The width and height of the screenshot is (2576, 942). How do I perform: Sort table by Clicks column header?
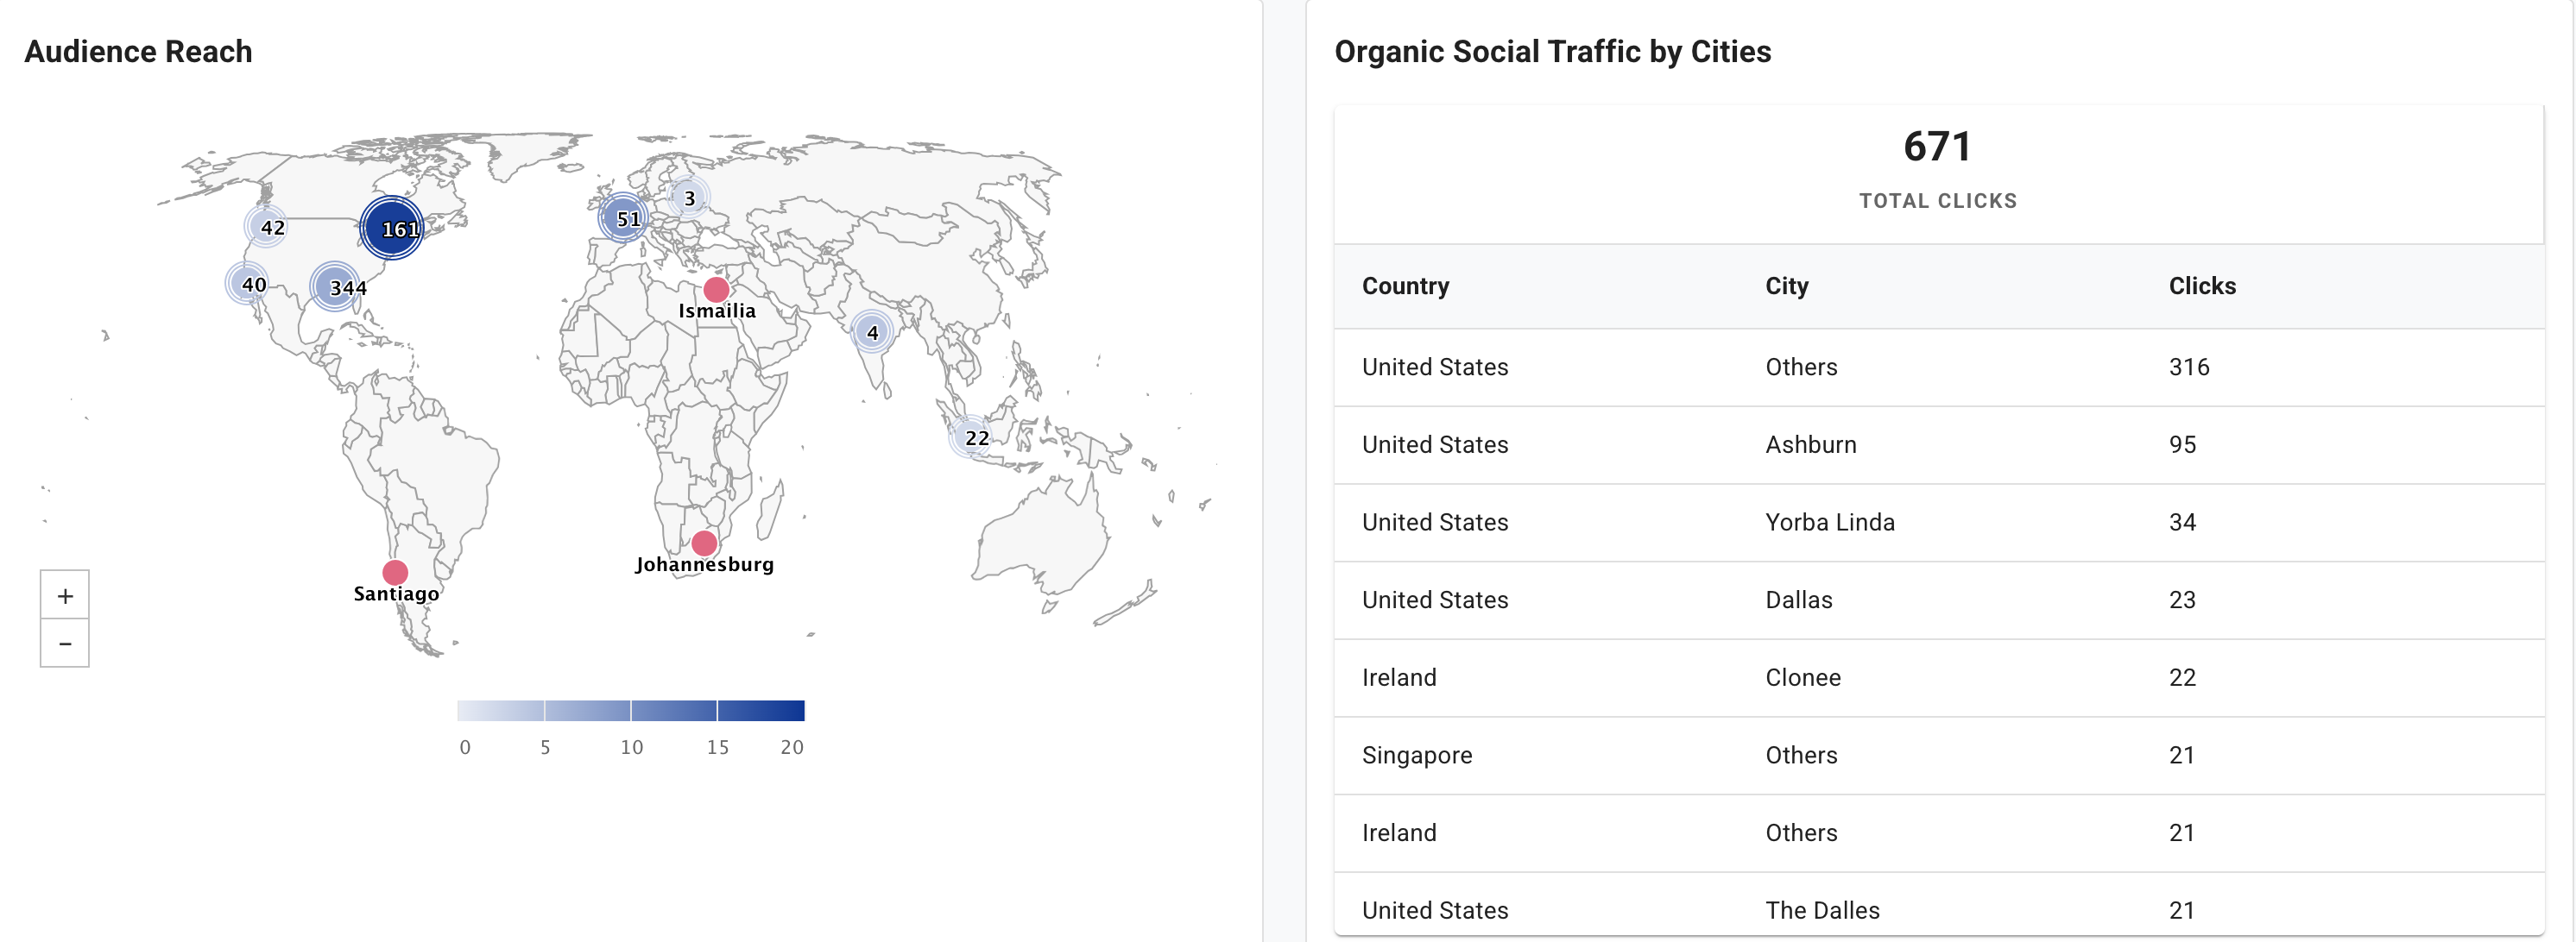click(2201, 286)
